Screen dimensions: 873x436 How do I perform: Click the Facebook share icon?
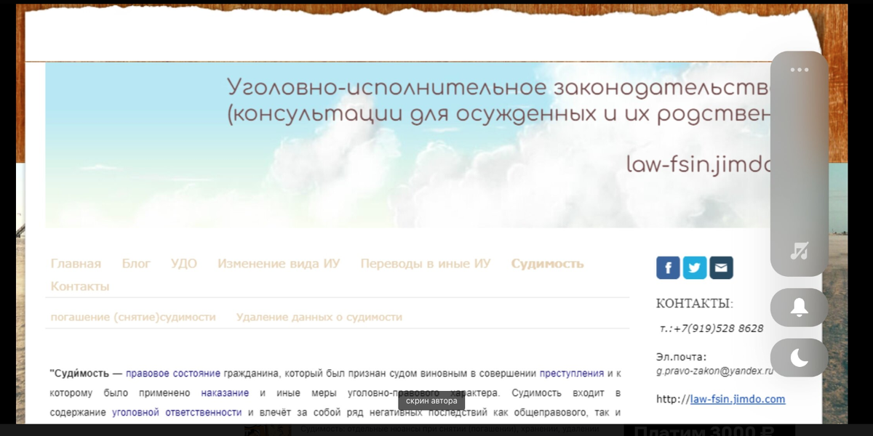point(667,267)
